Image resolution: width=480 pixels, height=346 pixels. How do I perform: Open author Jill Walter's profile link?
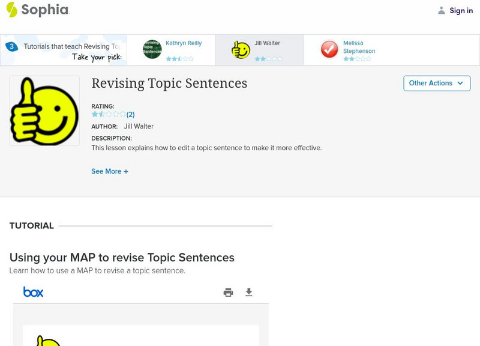(139, 126)
